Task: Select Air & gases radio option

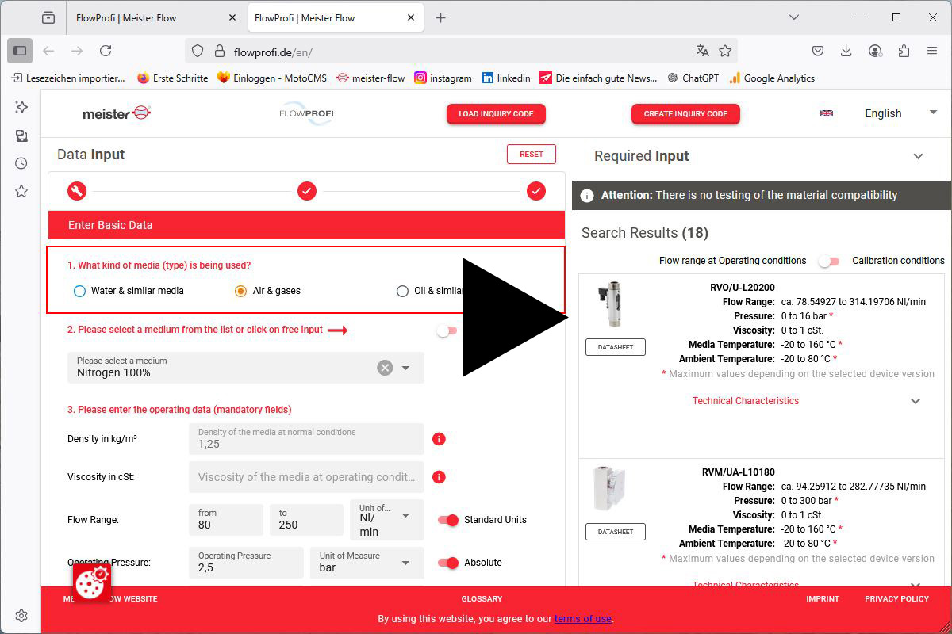Action: [240, 291]
